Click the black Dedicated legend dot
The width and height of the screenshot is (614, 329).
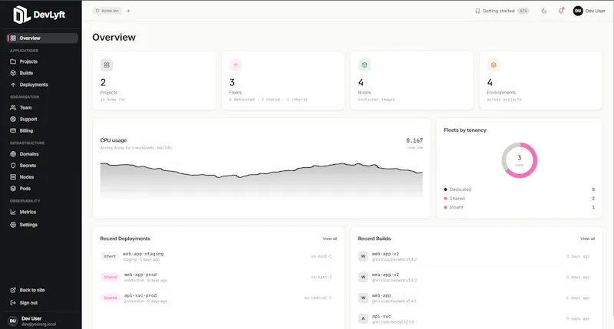[x=445, y=189]
